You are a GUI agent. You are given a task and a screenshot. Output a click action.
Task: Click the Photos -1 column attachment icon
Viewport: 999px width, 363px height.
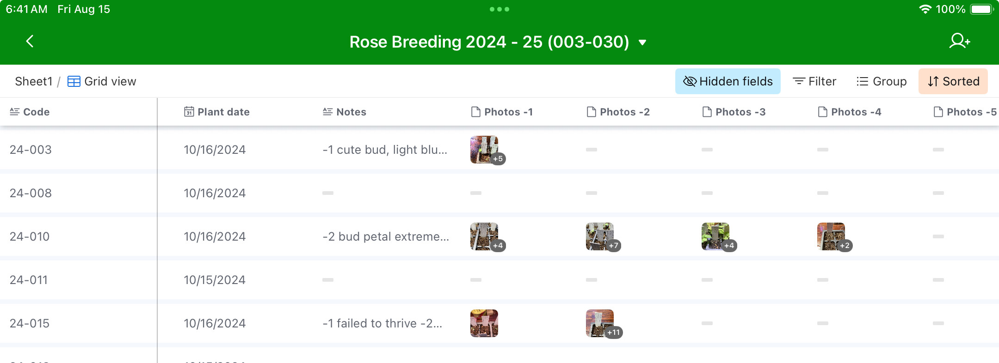(475, 112)
